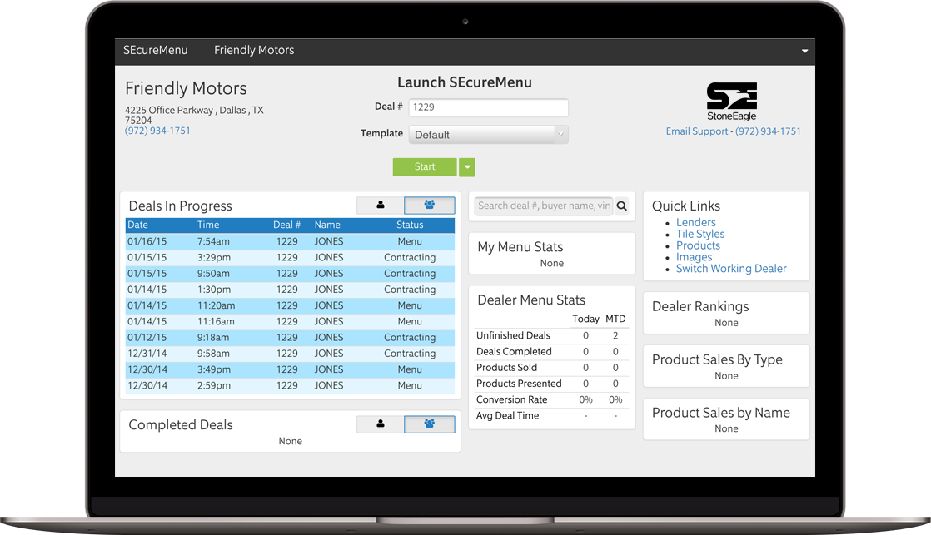Click the Product Sales By Type heading
Image resolution: width=931 pixels, height=535 pixels.
coord(717,360)
